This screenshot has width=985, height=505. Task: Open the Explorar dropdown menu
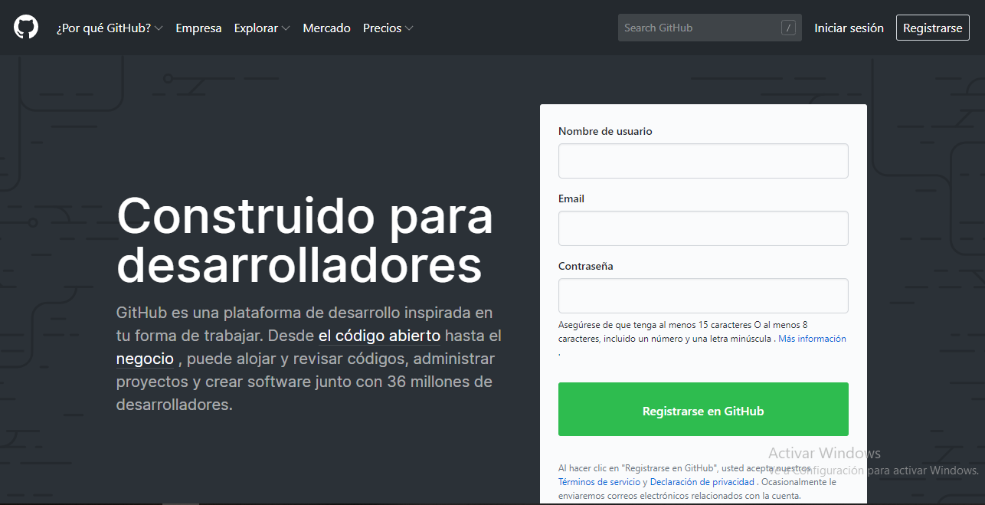click(261, 27)
